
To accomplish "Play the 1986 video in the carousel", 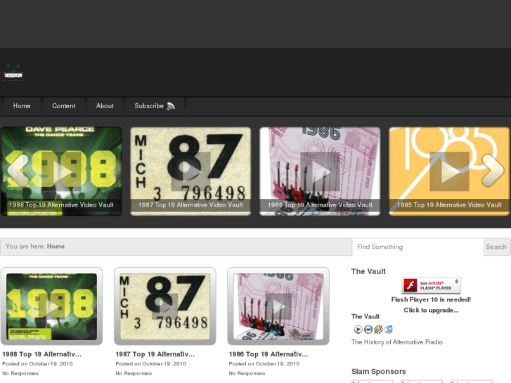I will pos(320,171).
